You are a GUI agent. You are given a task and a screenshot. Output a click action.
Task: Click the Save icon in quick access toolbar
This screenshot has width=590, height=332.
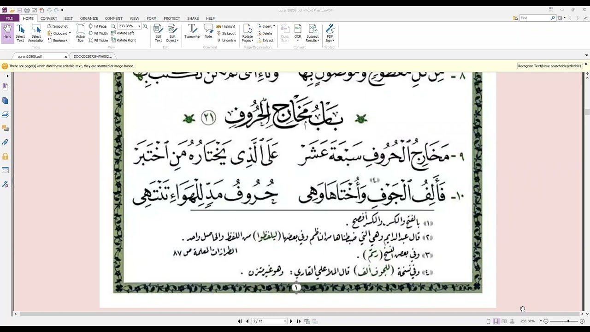click(x=19, y=10)
